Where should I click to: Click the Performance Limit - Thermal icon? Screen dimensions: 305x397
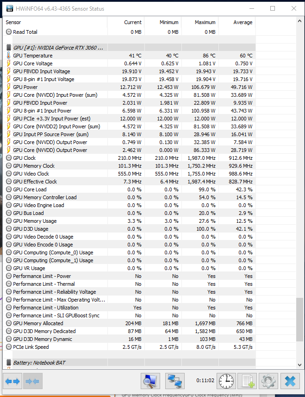pyautogui.click(x=9, y=284)
